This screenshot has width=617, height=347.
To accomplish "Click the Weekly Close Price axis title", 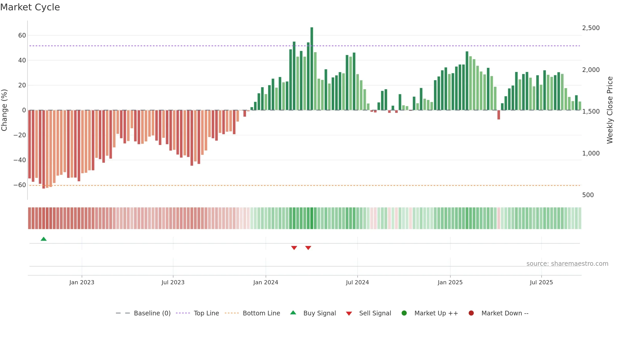I will pos(610,110).
